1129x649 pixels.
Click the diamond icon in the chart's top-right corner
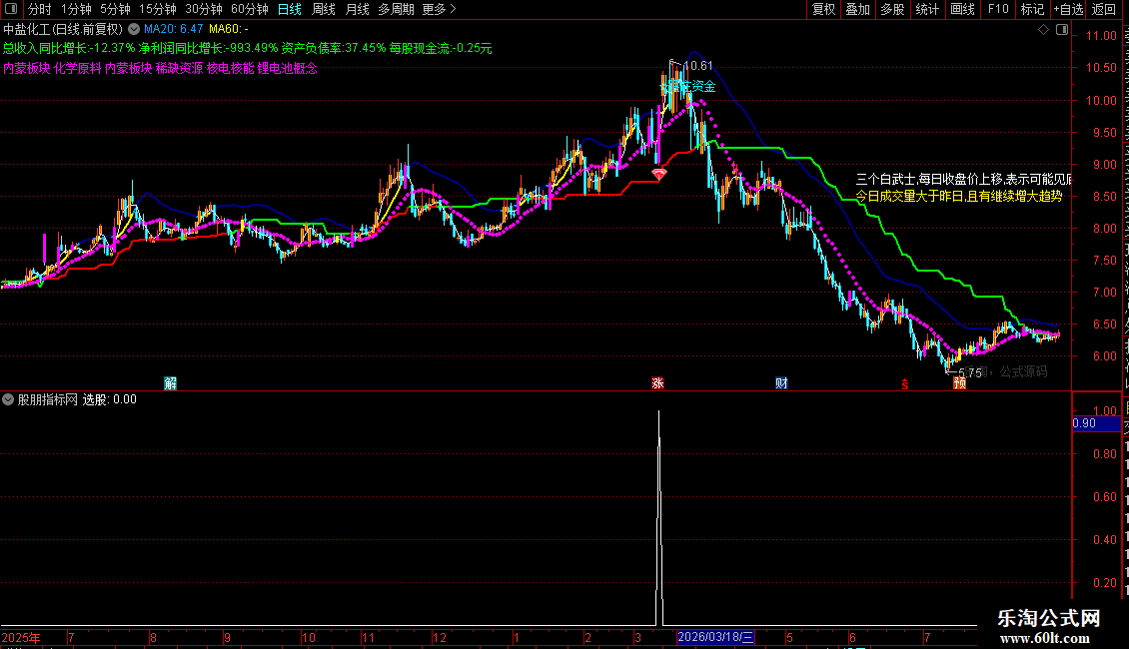coord(1043,30)
